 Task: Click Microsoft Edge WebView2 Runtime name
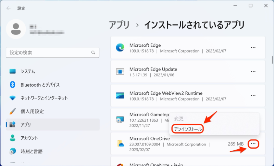(x=166, y=93)
